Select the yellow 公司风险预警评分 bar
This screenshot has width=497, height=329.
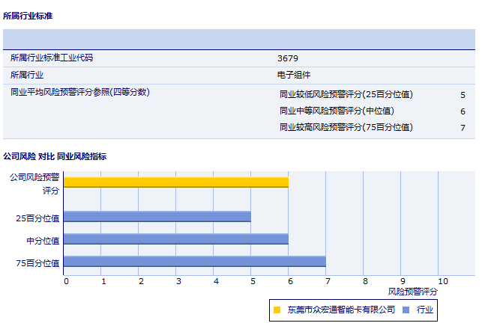click(175, 182)
